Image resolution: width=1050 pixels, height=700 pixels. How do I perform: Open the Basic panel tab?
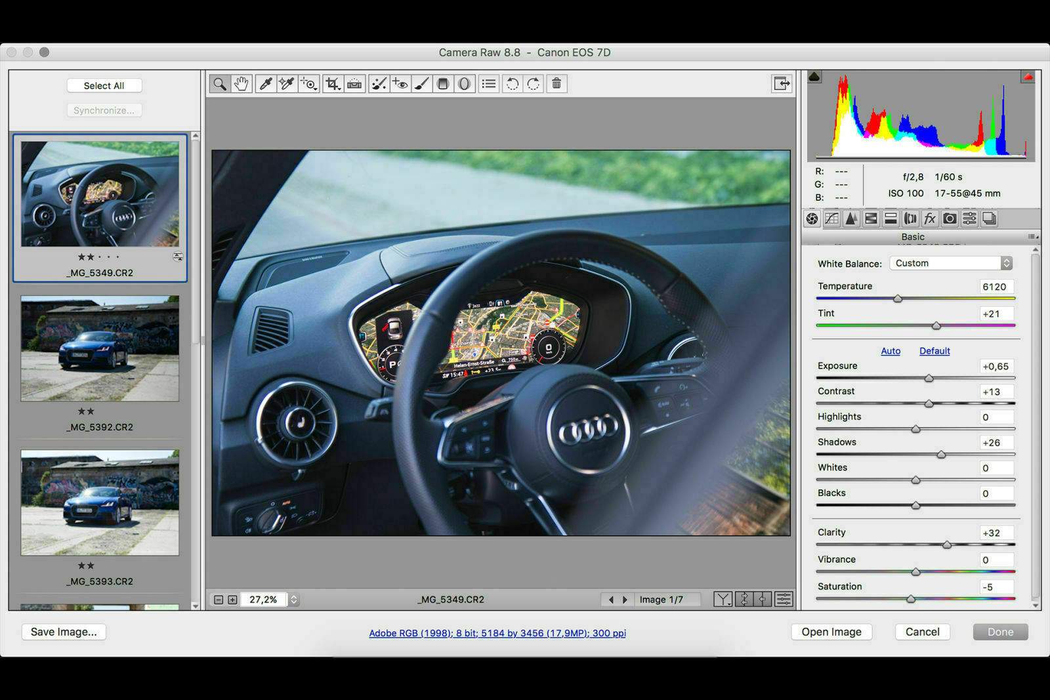coord(812,218)
